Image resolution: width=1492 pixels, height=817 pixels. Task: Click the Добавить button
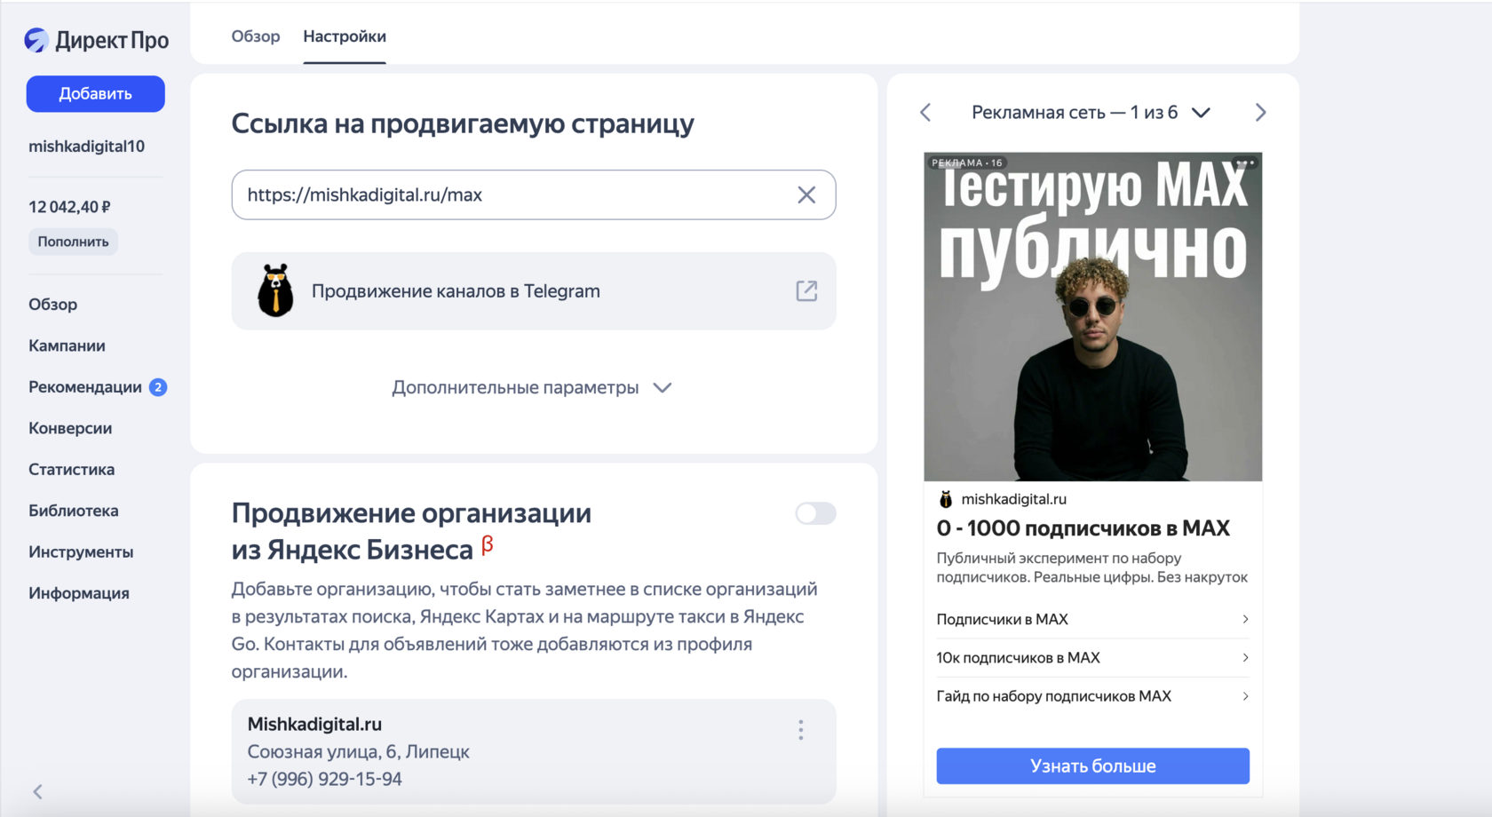coord(96,94)
